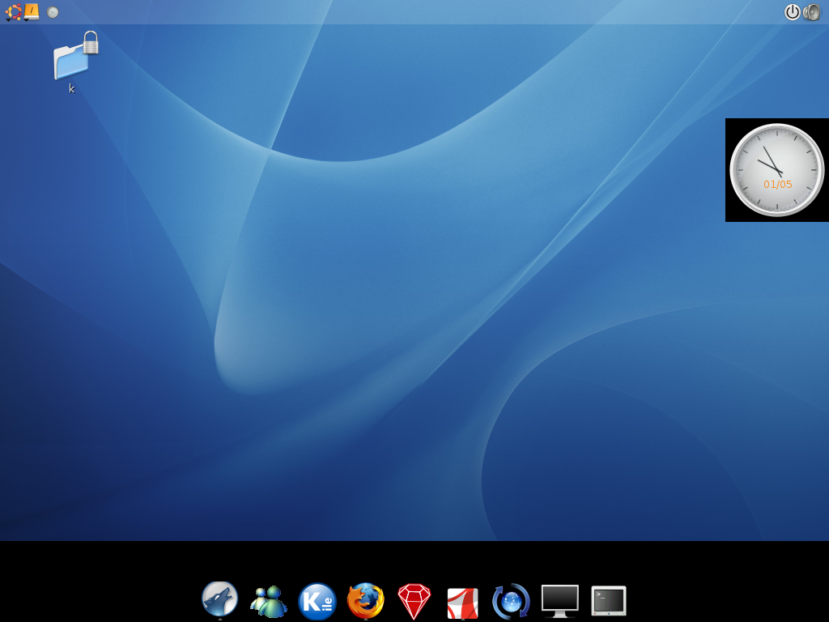Click the orange 01/05 date on clock
829x622 pixels.
tap(777, 185)
